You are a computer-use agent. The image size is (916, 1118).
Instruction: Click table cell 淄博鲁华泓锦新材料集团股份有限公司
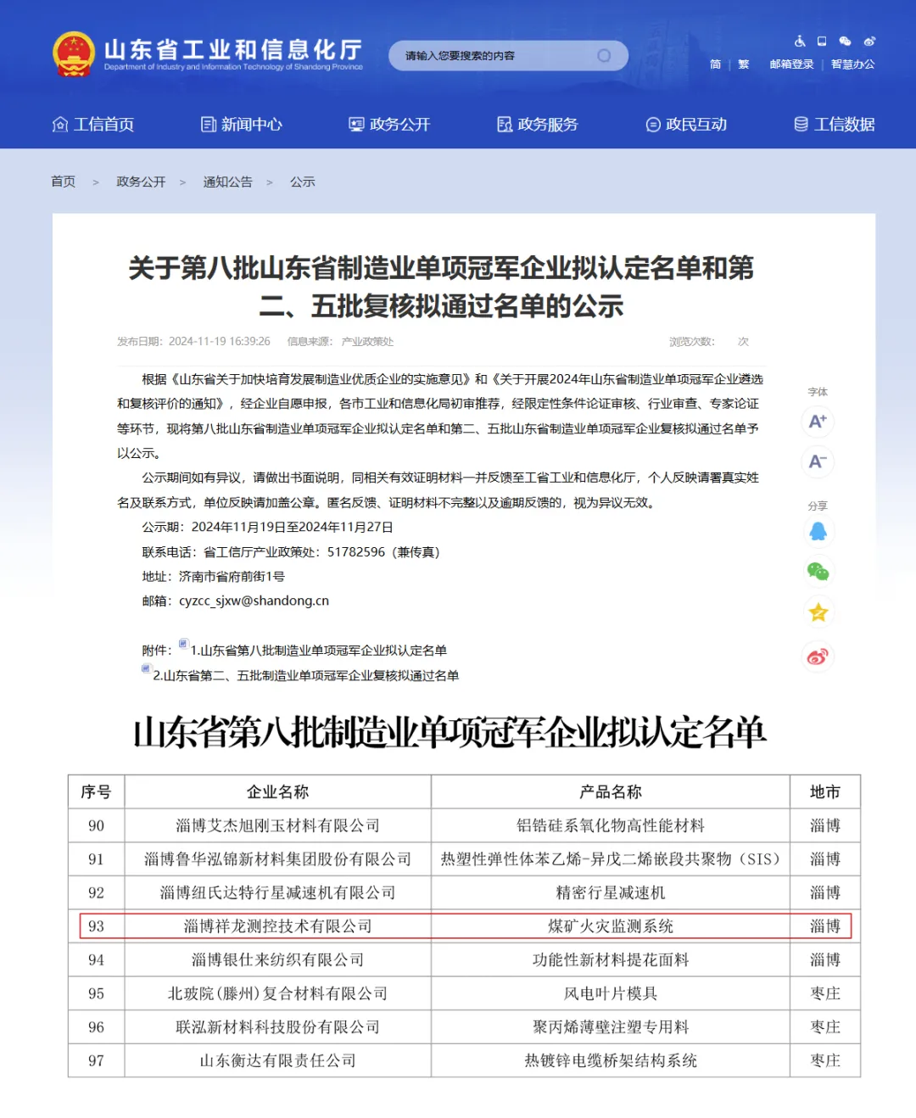(277, 859)
